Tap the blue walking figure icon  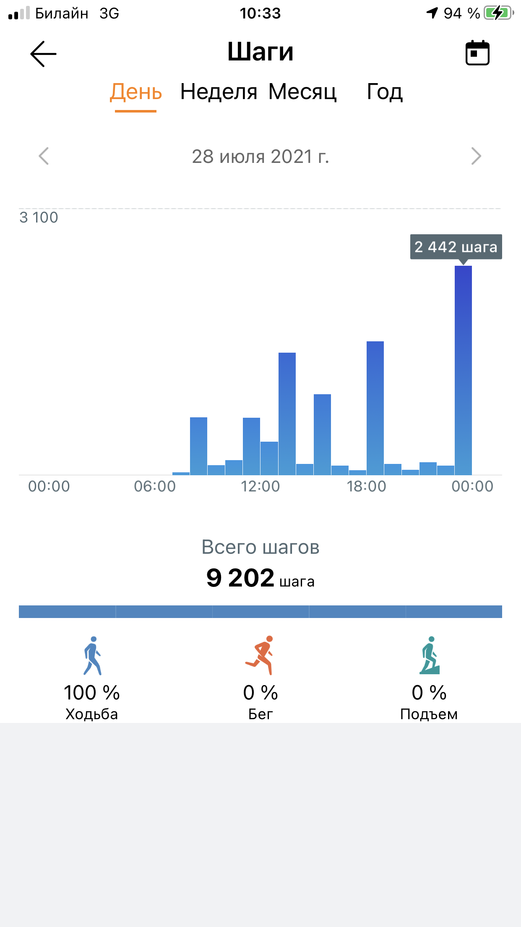pos(92,655)
